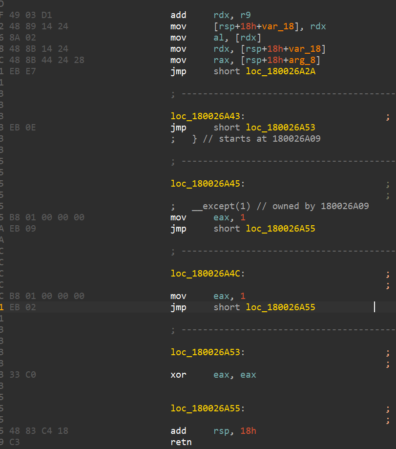Select the label 'loc_180026A45:'
Screen dimensions: 396x449
208,184
